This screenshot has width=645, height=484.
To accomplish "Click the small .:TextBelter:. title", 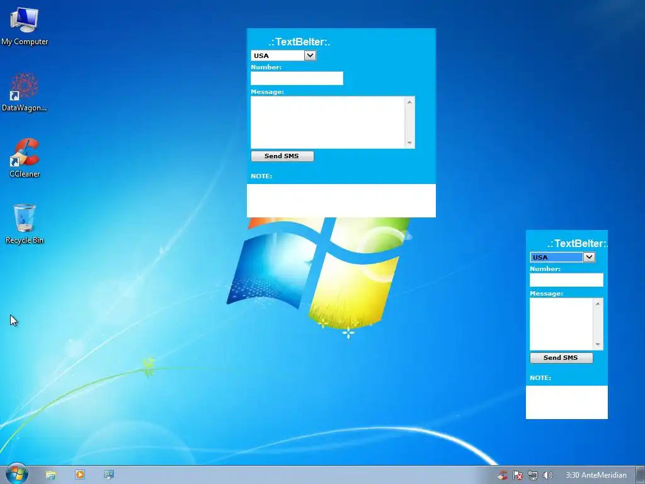I will 577,244.
